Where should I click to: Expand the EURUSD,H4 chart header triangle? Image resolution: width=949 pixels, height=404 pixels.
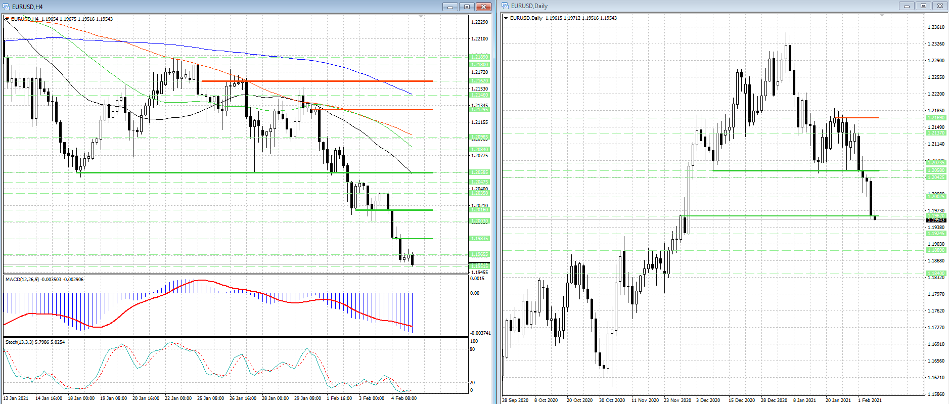pos(7,19)
